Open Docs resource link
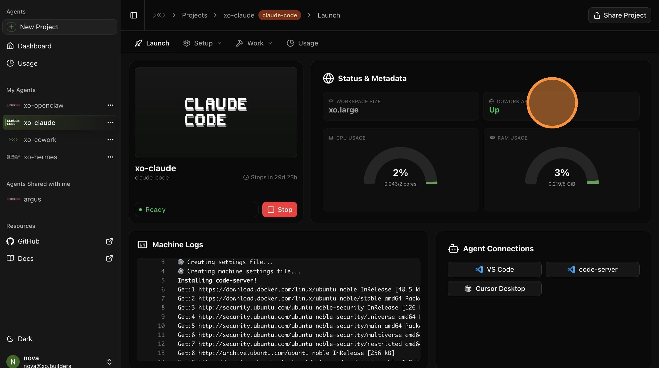The width and height of the screenshot is (659, 368). coord(60,258)
